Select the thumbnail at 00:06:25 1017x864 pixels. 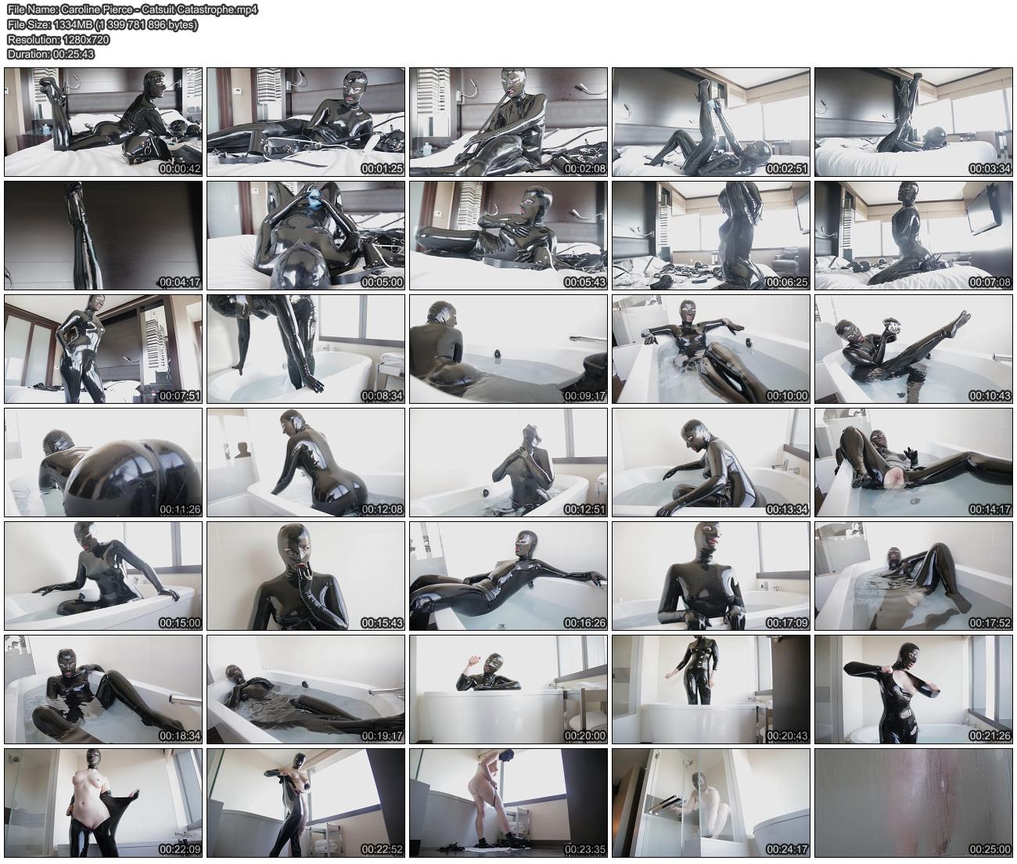click(711, 236)
